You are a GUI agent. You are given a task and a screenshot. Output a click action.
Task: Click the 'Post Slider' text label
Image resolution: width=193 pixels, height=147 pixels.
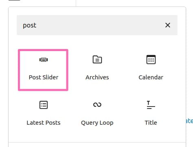[x=44, y=77]
